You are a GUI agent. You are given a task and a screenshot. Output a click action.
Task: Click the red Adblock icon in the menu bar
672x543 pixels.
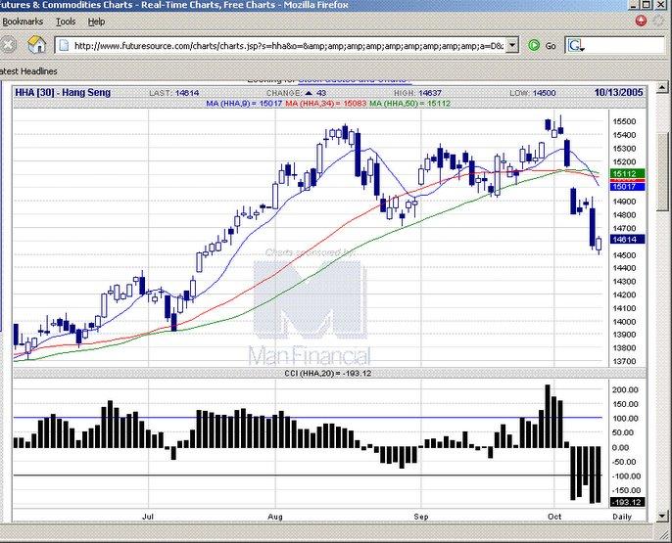[641, 21]
